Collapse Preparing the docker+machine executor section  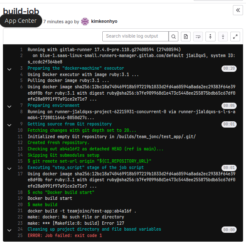coord(9,69)
